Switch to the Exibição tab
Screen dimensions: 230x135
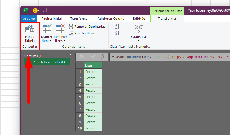139,19
